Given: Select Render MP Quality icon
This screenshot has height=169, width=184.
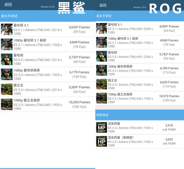Looking at the screenshot, I should [102, 127].
